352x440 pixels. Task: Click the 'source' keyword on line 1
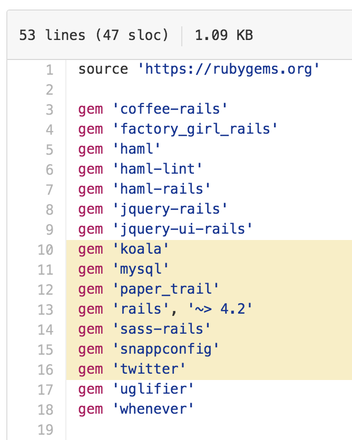point(103,69)
